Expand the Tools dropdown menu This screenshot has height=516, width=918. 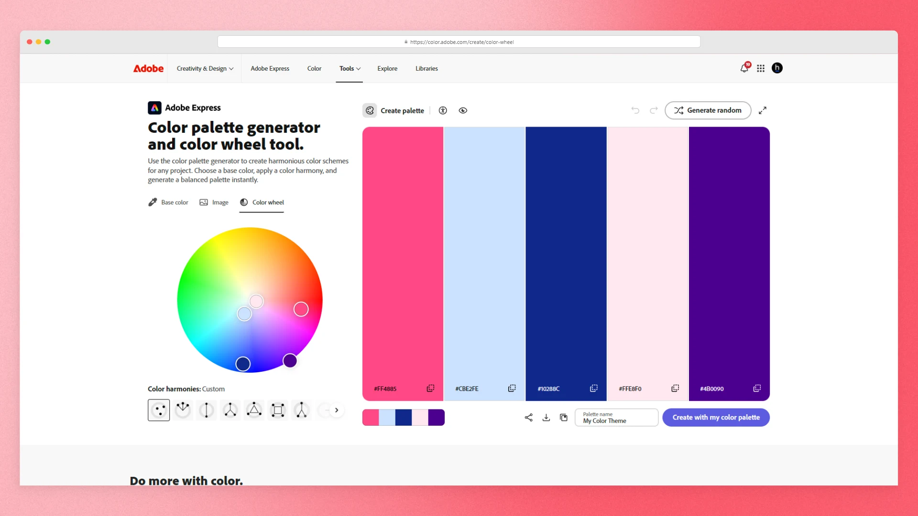(x=350, y=68)
